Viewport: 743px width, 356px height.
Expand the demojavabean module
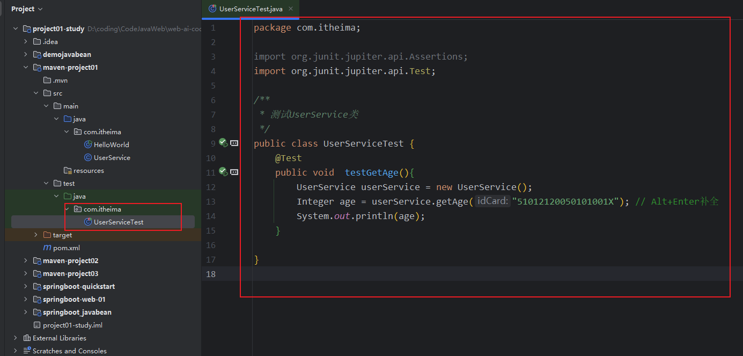click(x=26, y=54)
